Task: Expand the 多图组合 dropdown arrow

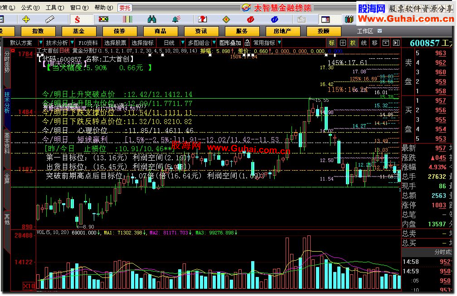Action: click(x=214, y=43)
